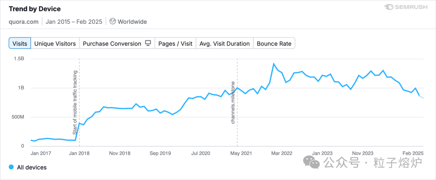Click the Nov 2018 x-axis label

tap(119, 153)
